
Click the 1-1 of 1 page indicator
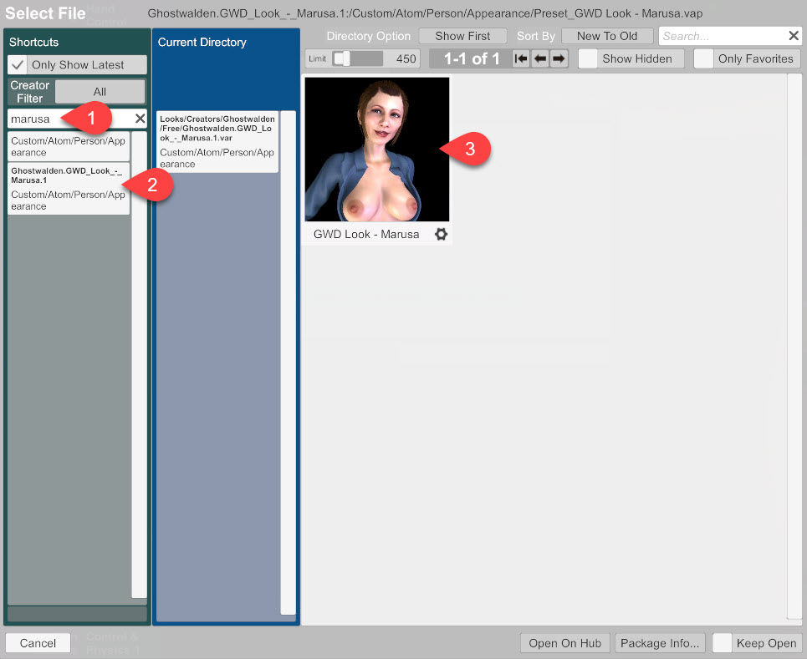tap(472, 58)
